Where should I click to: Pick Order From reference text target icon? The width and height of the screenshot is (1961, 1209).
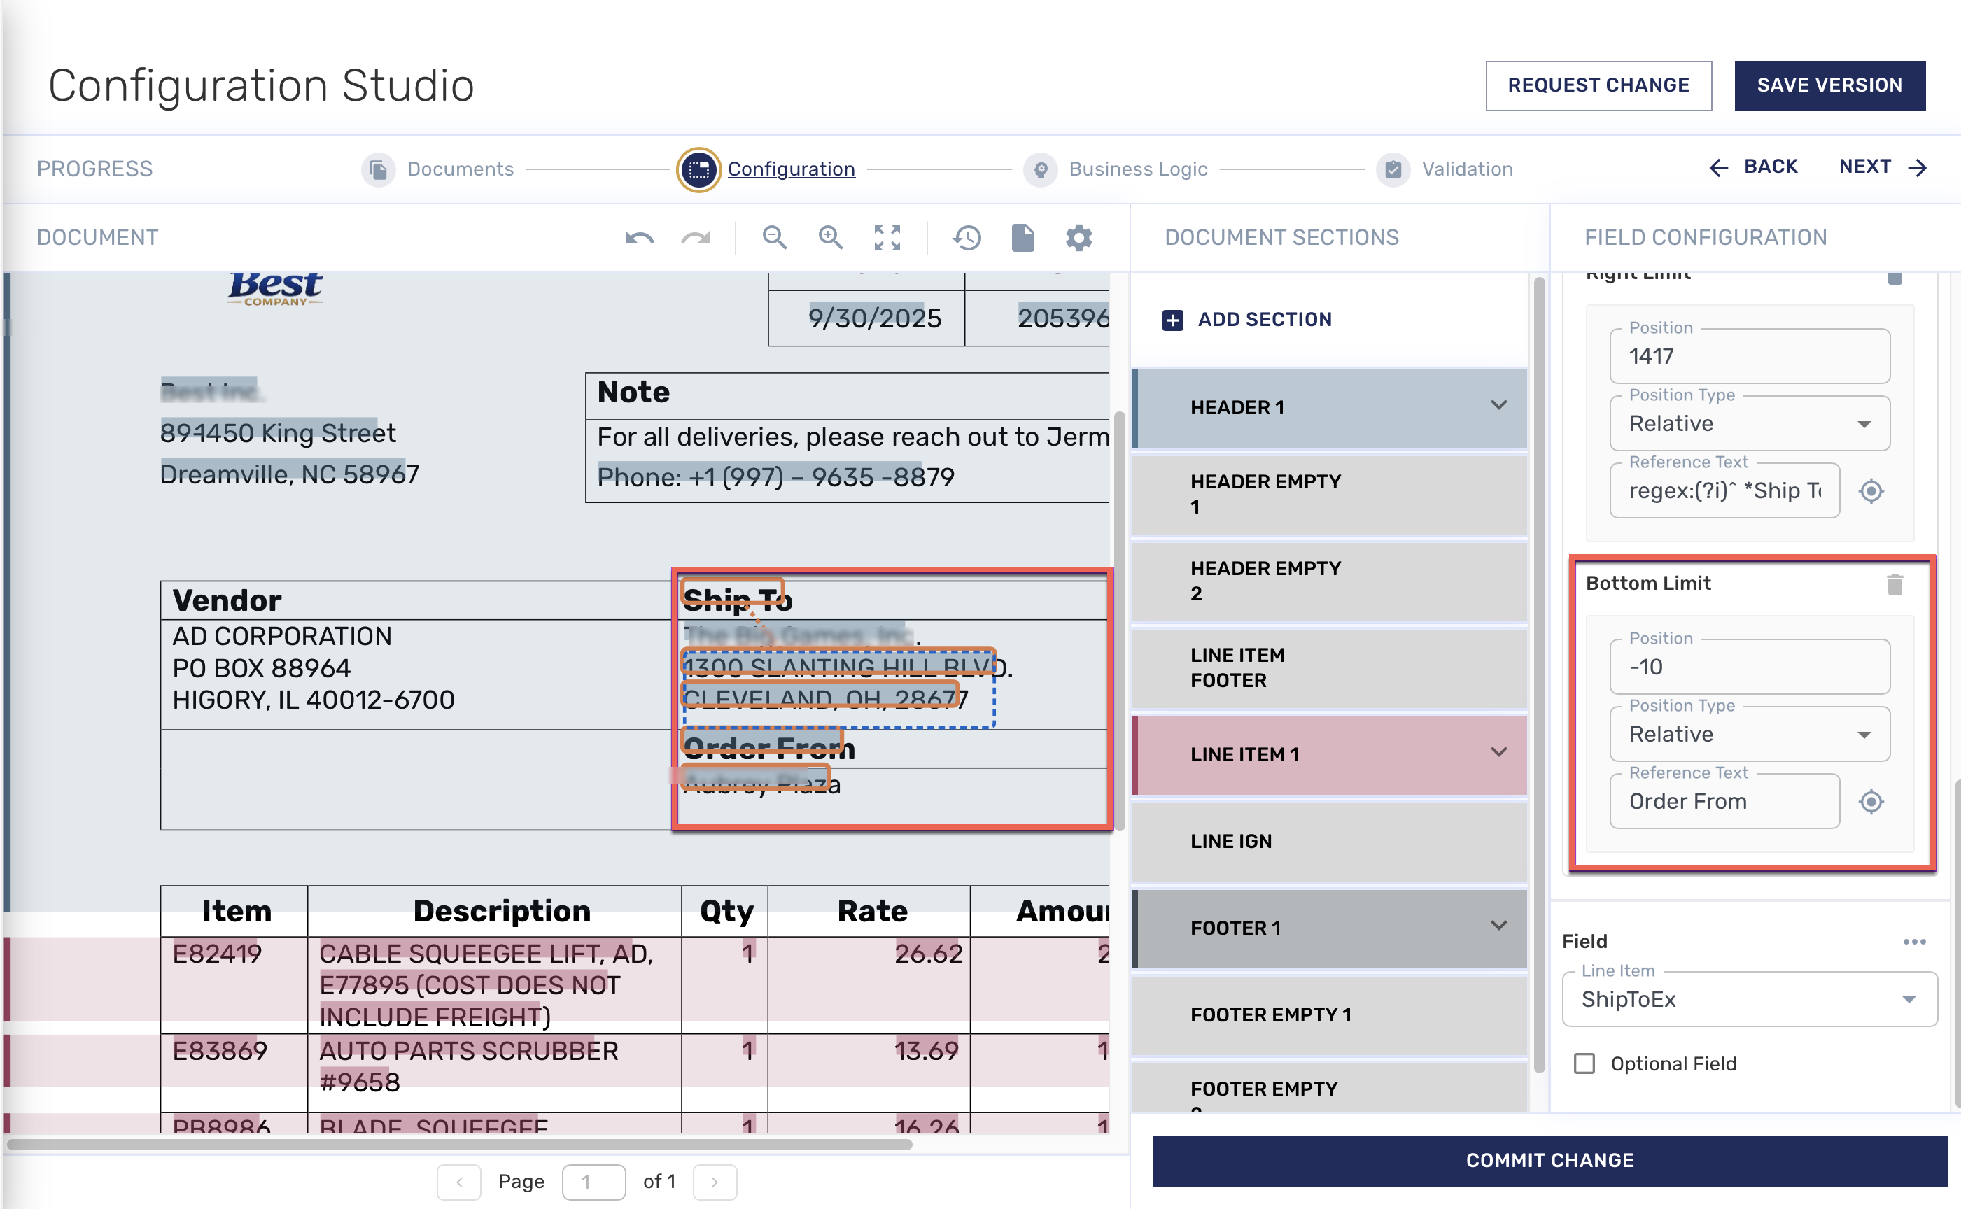(x=1871, y=801)
